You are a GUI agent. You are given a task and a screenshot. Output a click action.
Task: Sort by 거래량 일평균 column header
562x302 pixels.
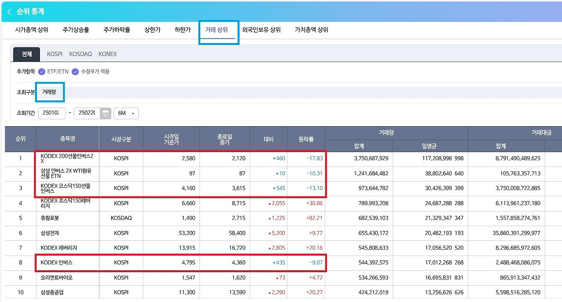430,146
